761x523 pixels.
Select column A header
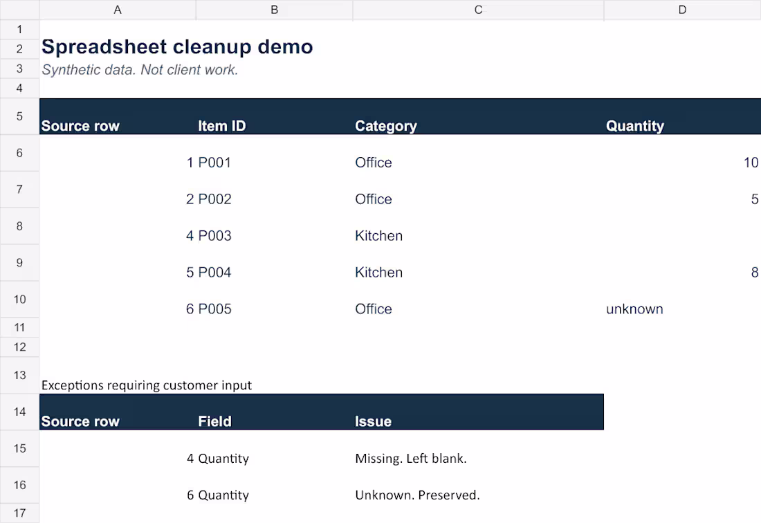(x=118, y=10)
